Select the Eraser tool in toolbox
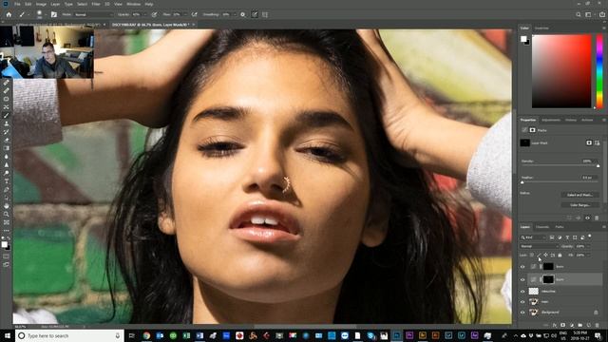The image size is (608, 342). pos(7,140)
